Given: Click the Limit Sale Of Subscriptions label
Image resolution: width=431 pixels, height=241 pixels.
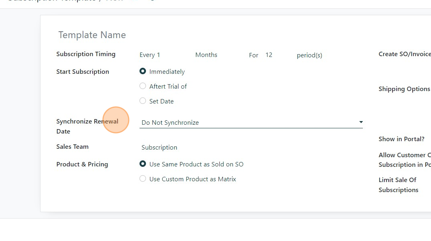Looking at the screenshot, I should [x=398, y=185].
